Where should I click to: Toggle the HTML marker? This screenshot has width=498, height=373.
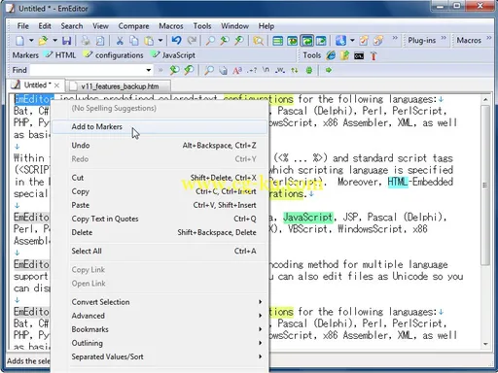tap(60, 55)
